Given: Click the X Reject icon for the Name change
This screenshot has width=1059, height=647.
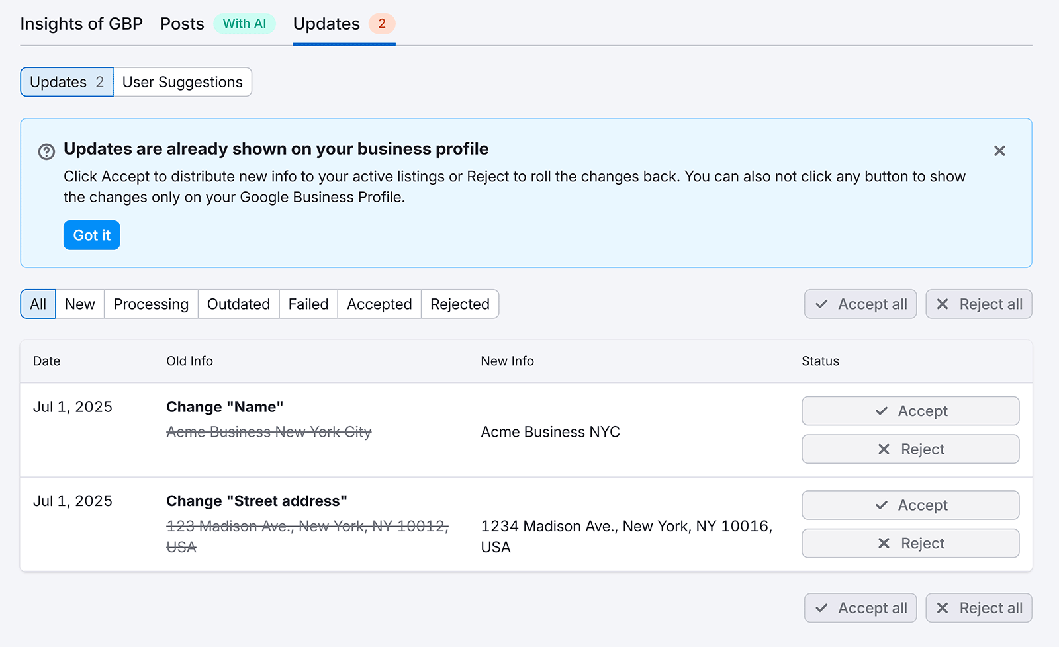Looking at the screenshot, I should (x=883, y=449).
